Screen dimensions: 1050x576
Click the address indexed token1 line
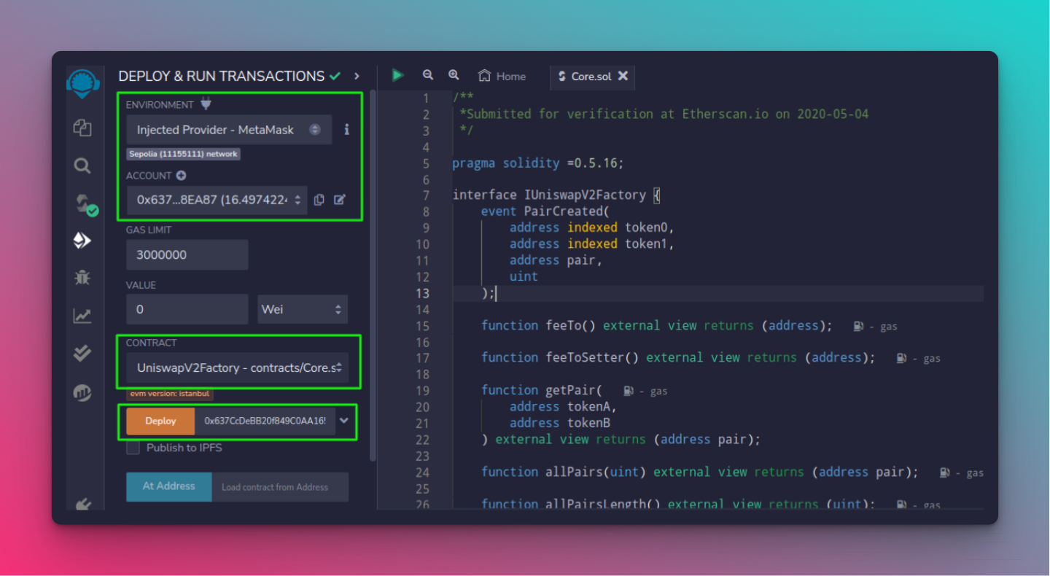coord(592,244)
